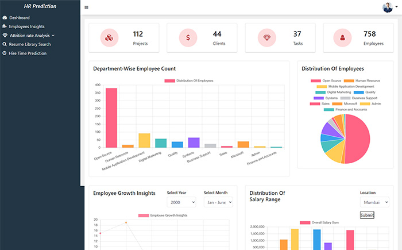Click the HR Prediction title
The height and width of the screenshot is (250, 402).
[40, 6]
